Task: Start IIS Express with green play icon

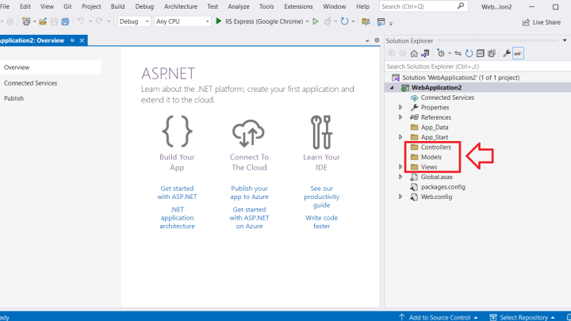Action: (219, 21)
